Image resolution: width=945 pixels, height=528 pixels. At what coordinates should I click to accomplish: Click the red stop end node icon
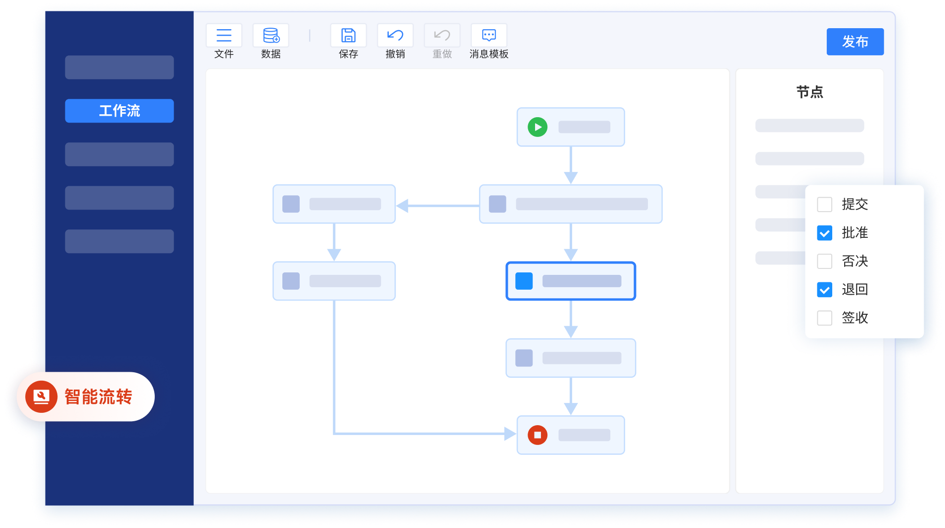point(538,435)
